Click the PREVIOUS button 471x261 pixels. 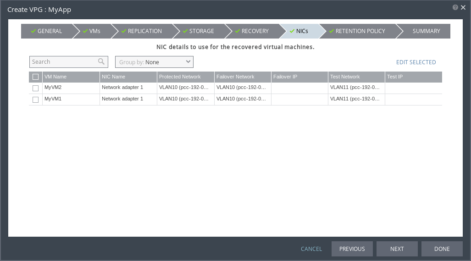click(x=352, y=249)
